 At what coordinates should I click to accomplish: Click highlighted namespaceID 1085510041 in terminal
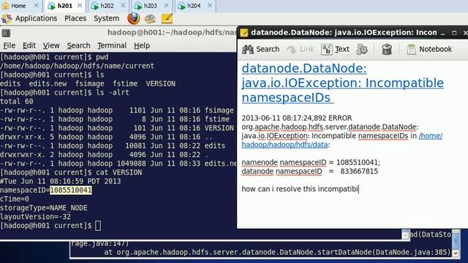tap(71, 190)
